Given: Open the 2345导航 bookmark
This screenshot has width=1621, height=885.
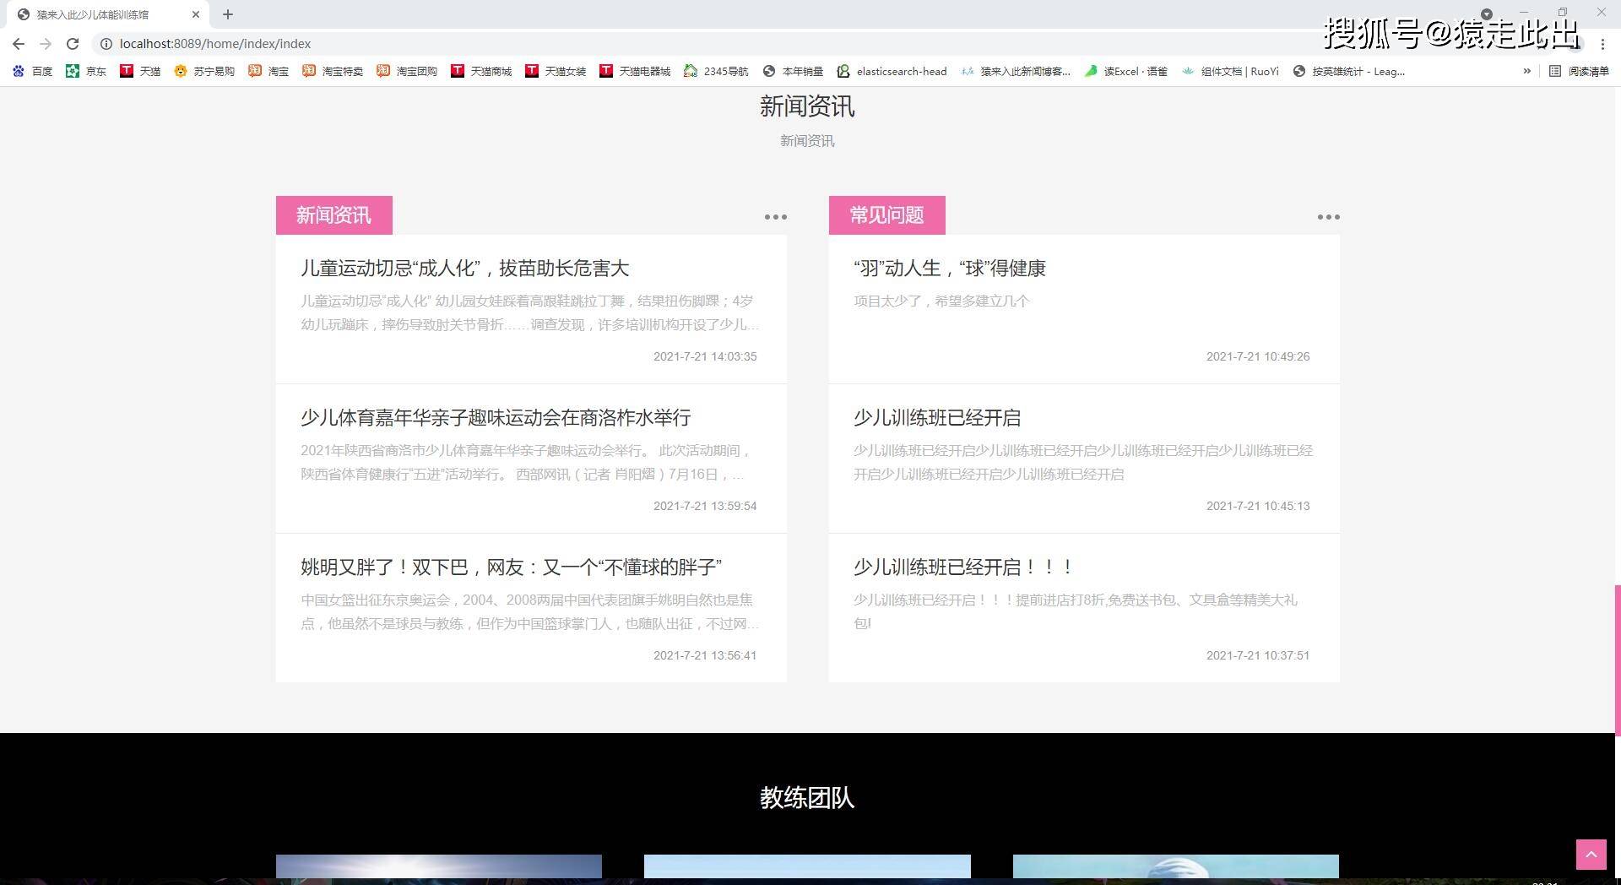Looking at the screenshot, I should (x=716, y=72).
